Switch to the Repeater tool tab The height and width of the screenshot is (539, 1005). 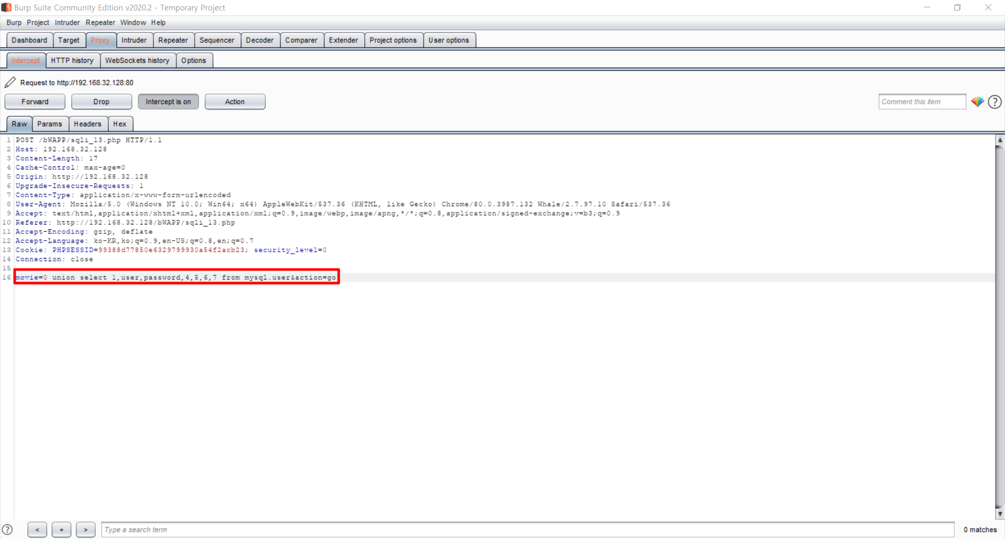pos(173,40)
